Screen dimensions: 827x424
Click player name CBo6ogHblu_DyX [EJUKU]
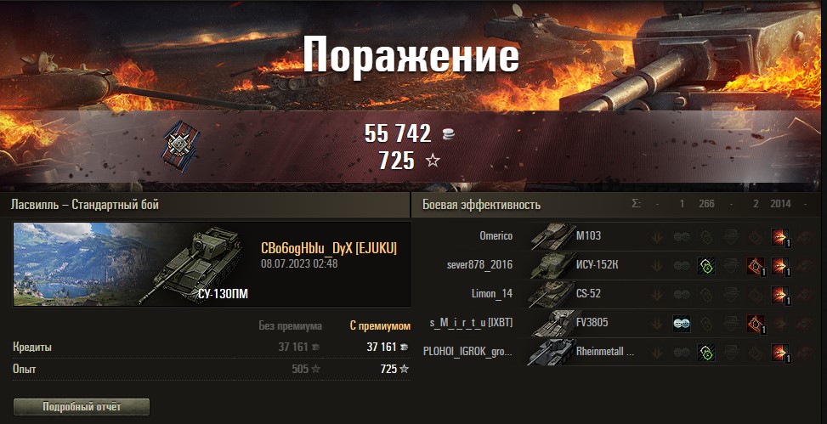coord(329,248)
